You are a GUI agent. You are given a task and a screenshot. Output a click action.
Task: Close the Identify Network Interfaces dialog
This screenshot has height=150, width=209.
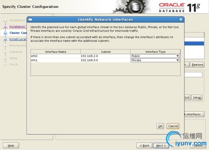tap(181, 20)
